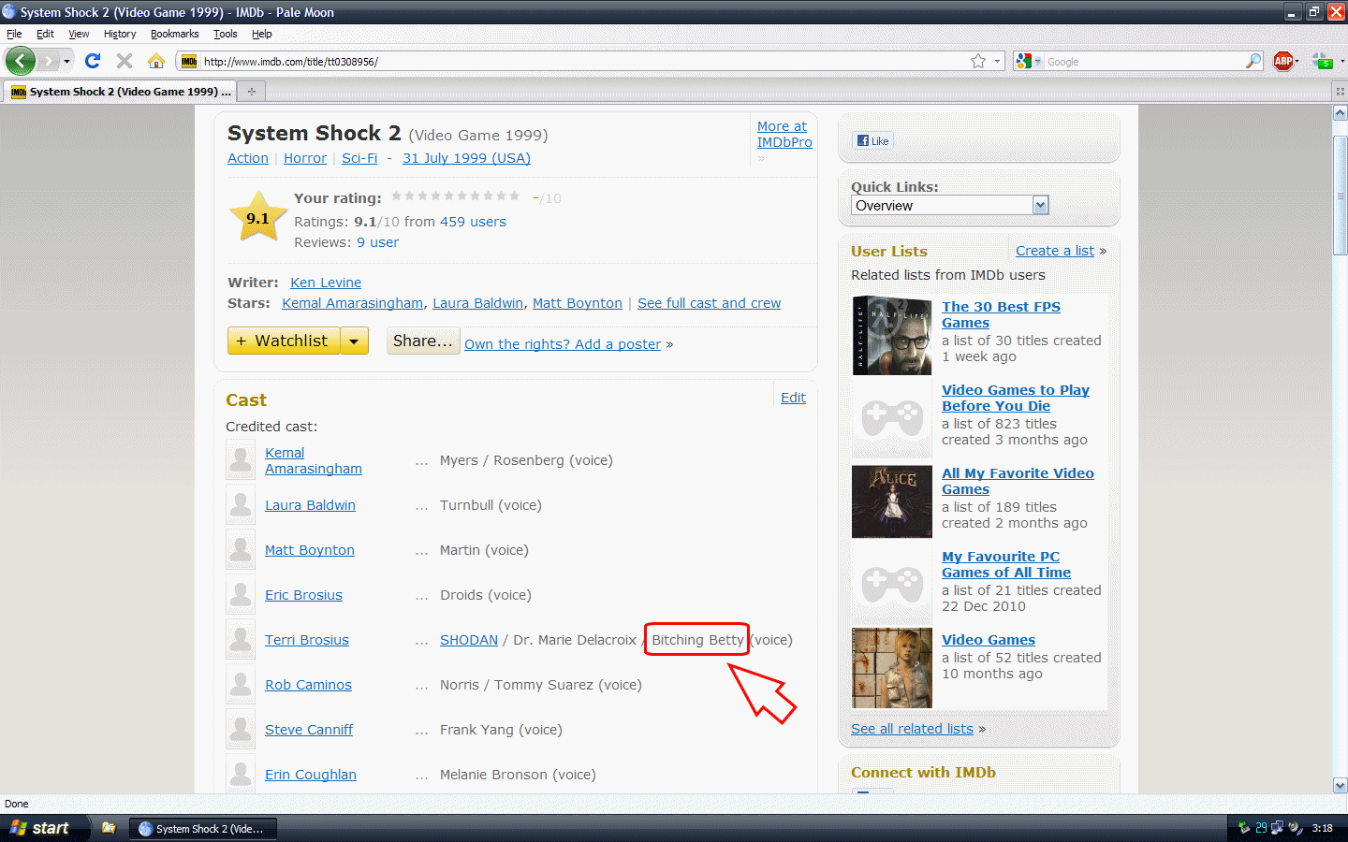Click the Windows Start button
The height and width of the screenshot is (842, 1348).
(x=39, y=828)
